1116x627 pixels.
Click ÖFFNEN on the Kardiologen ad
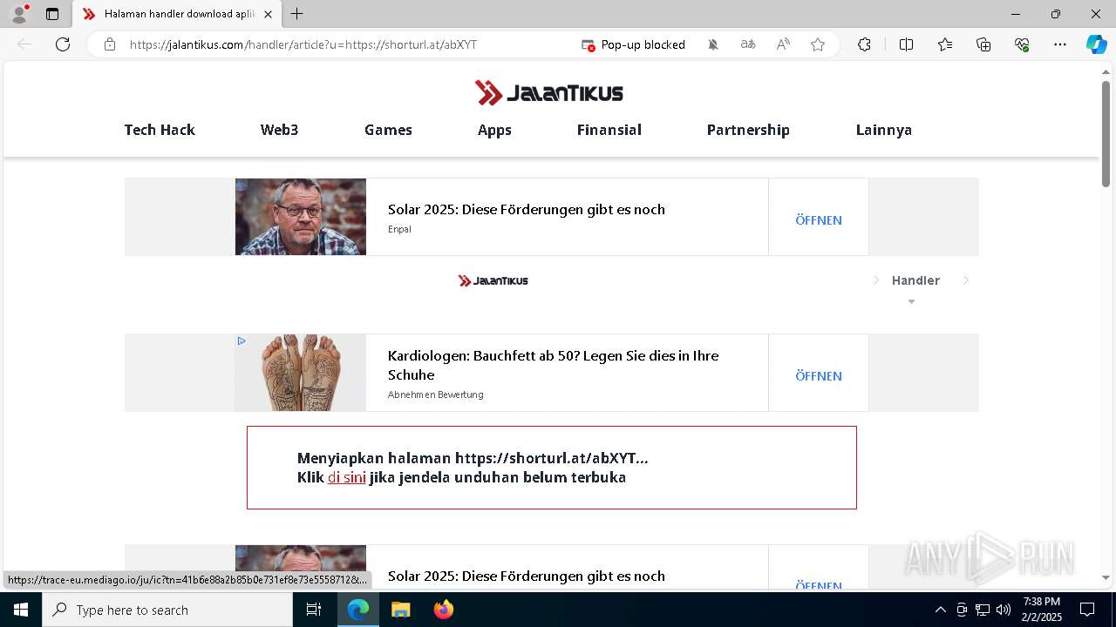click(819, 376)
